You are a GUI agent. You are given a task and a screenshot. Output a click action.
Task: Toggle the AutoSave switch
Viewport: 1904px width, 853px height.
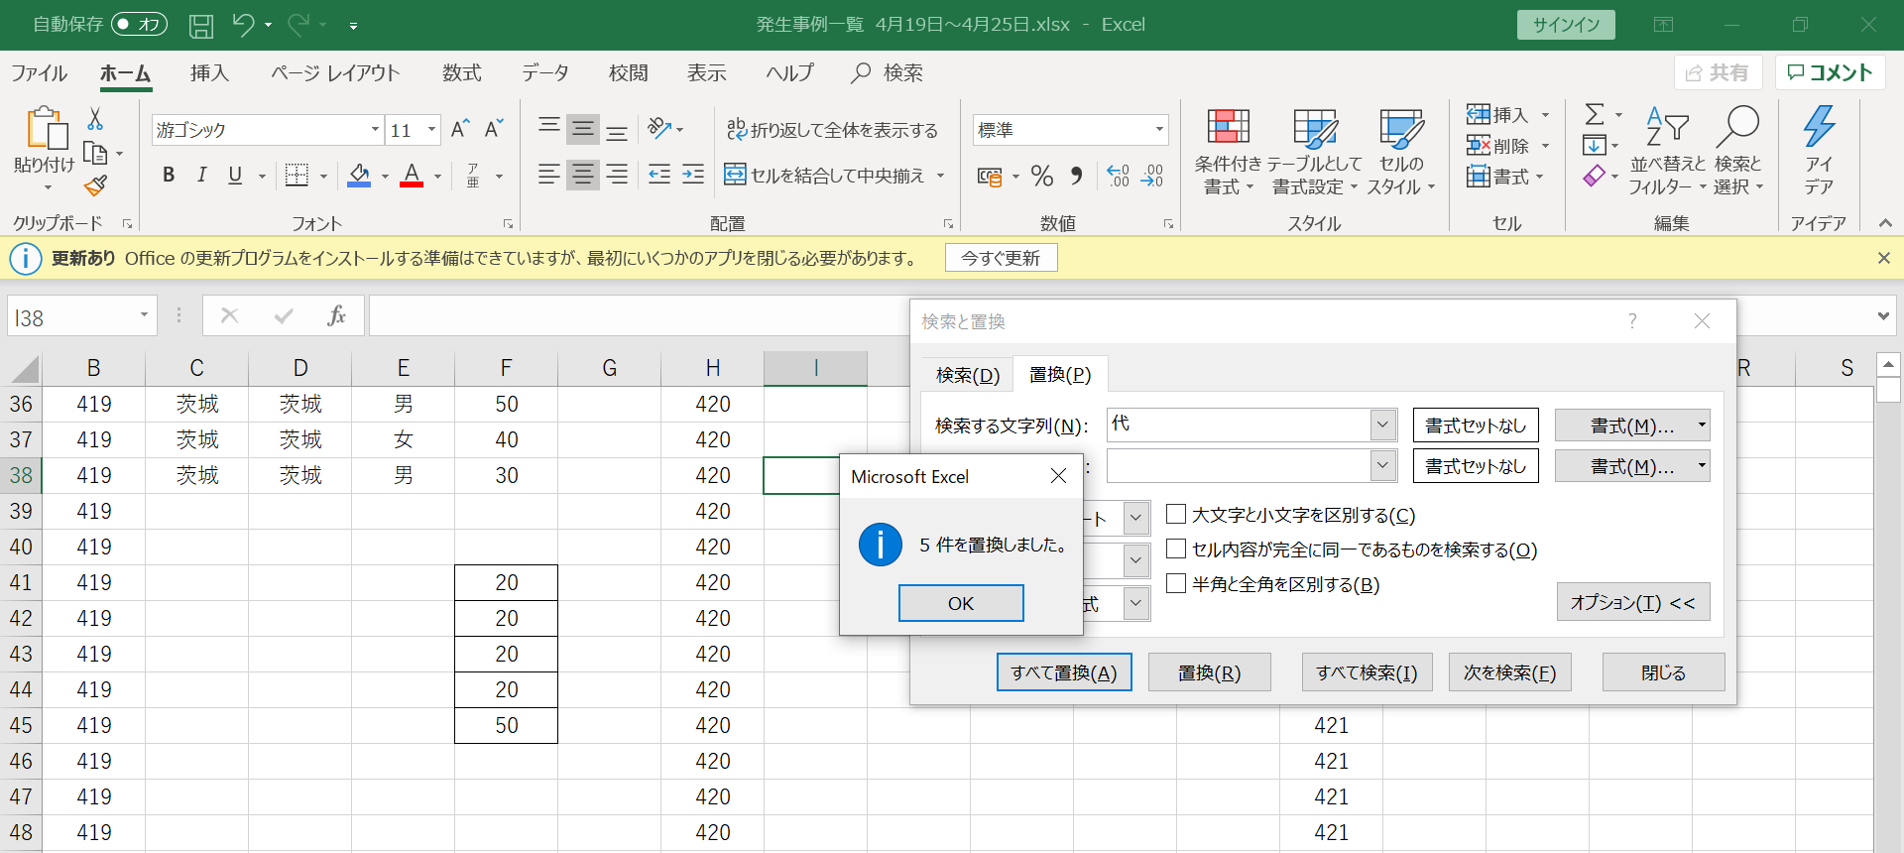click(x=139, y=25)
